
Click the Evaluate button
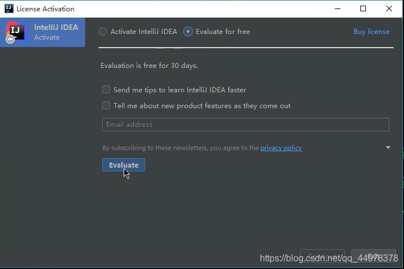(124, 165)
